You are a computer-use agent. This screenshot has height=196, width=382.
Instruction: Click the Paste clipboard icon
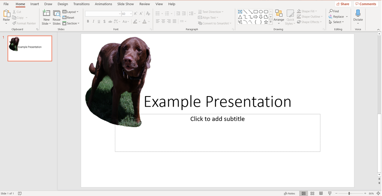point(6,14)
